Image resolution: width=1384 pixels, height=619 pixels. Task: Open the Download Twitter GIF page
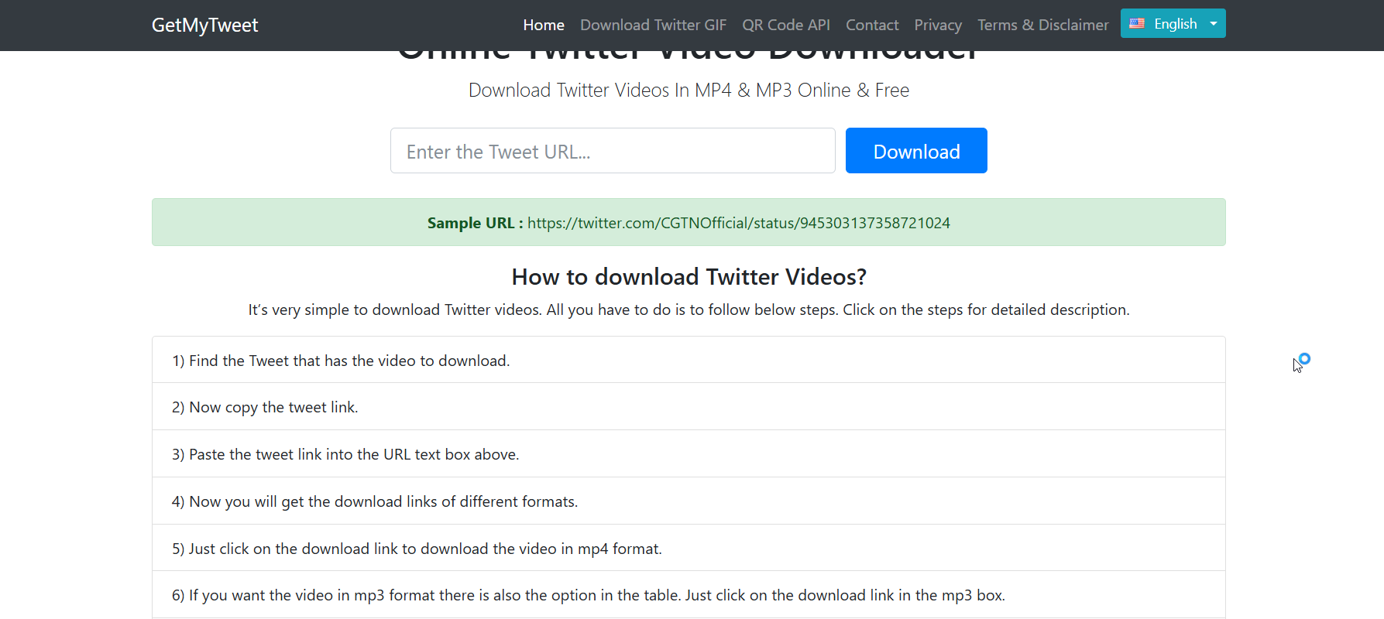point(653,26)
